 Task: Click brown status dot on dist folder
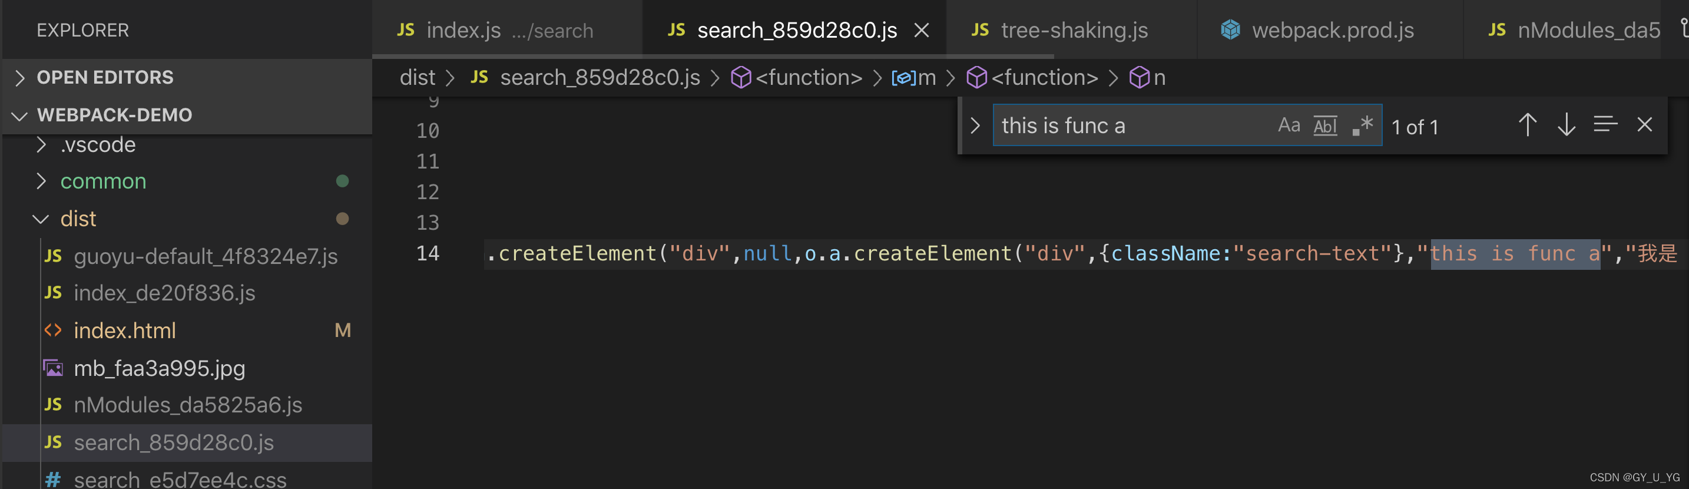pyautogui.click(x=342, y=219)
